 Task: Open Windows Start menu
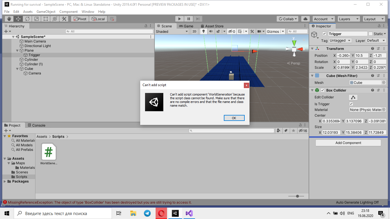(7, 213)
